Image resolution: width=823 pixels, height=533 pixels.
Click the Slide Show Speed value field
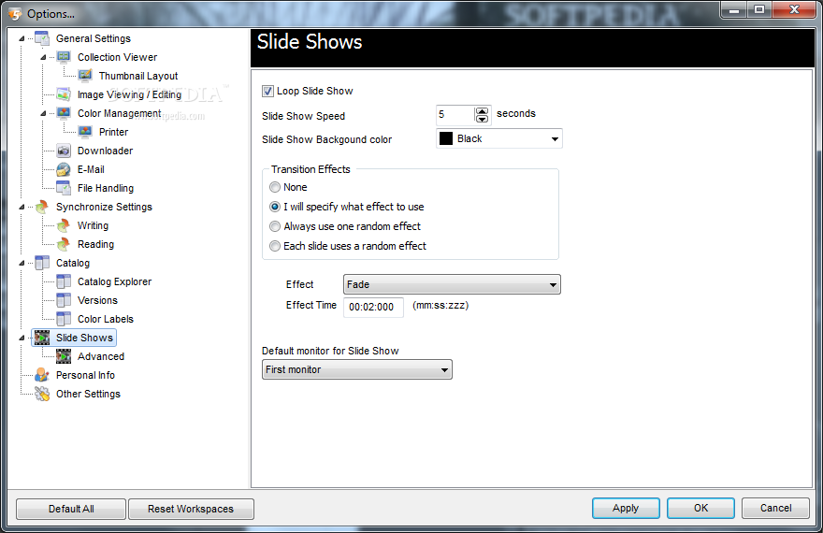coord(455,114)
